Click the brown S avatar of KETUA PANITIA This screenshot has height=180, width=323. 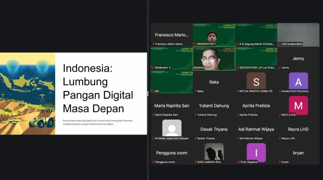point(256,81)
